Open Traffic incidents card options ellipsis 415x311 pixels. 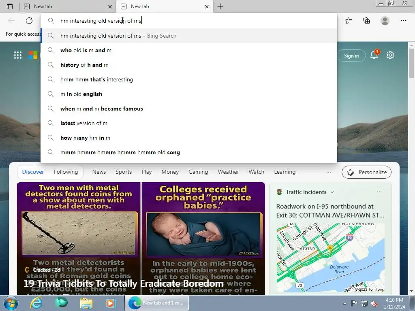[379, 192]
